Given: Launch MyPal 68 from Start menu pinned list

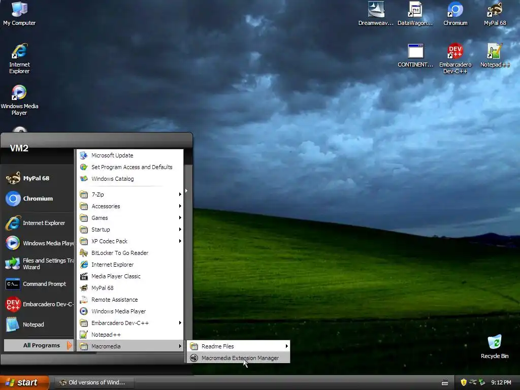Looking at the screenshot, I should [x=38, y=178].
